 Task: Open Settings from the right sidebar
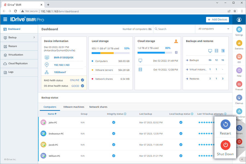tap(239, 29)
